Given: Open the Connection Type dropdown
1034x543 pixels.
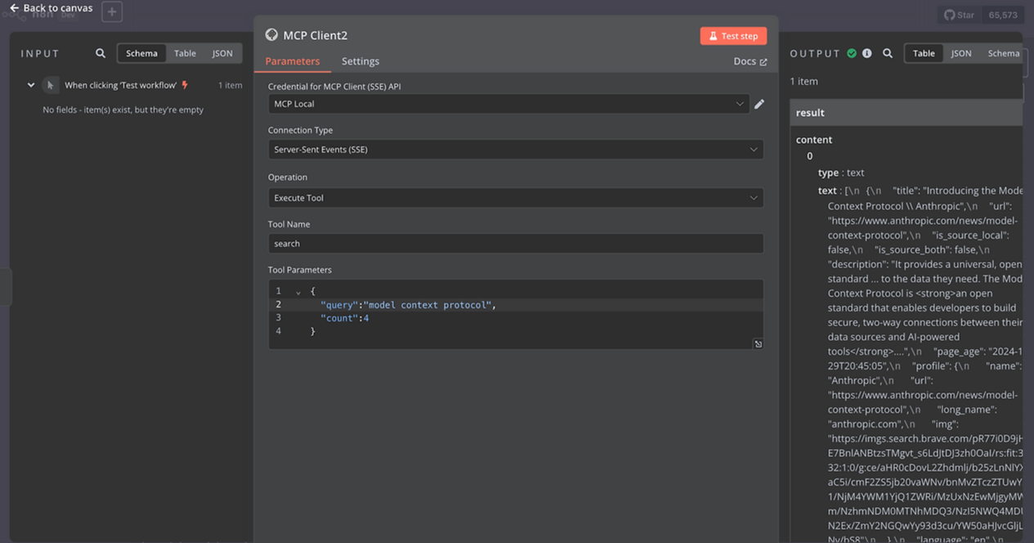Looking at the screenshot, I should pyautogui.click(x=516, y=150).
